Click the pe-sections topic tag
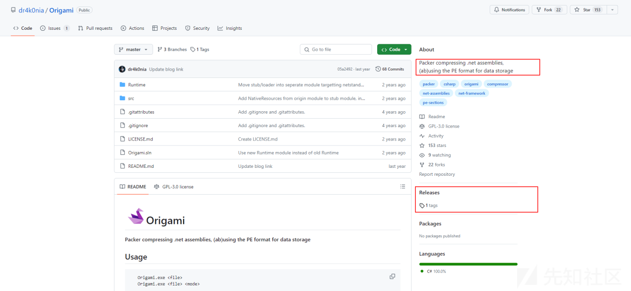The height and width of the screenshot is (291, 631). pyautogui.click(x=433, y=103)
